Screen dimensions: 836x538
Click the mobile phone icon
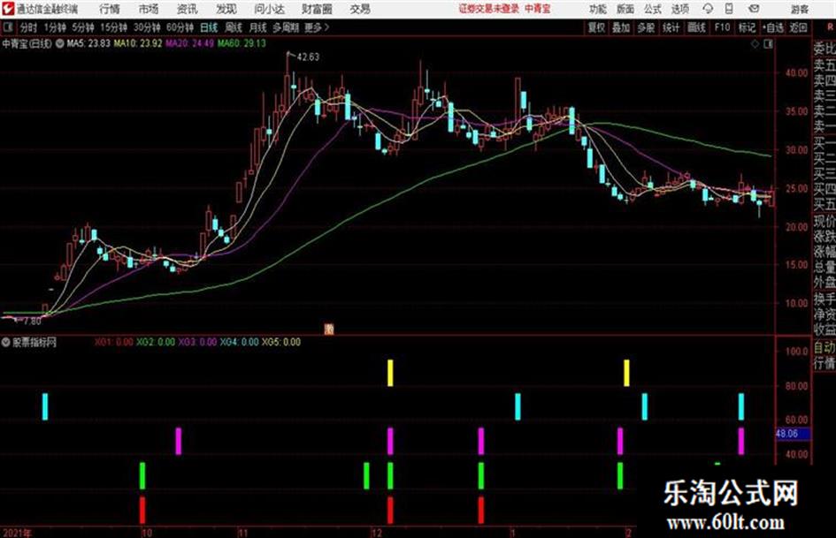(729, 9)
